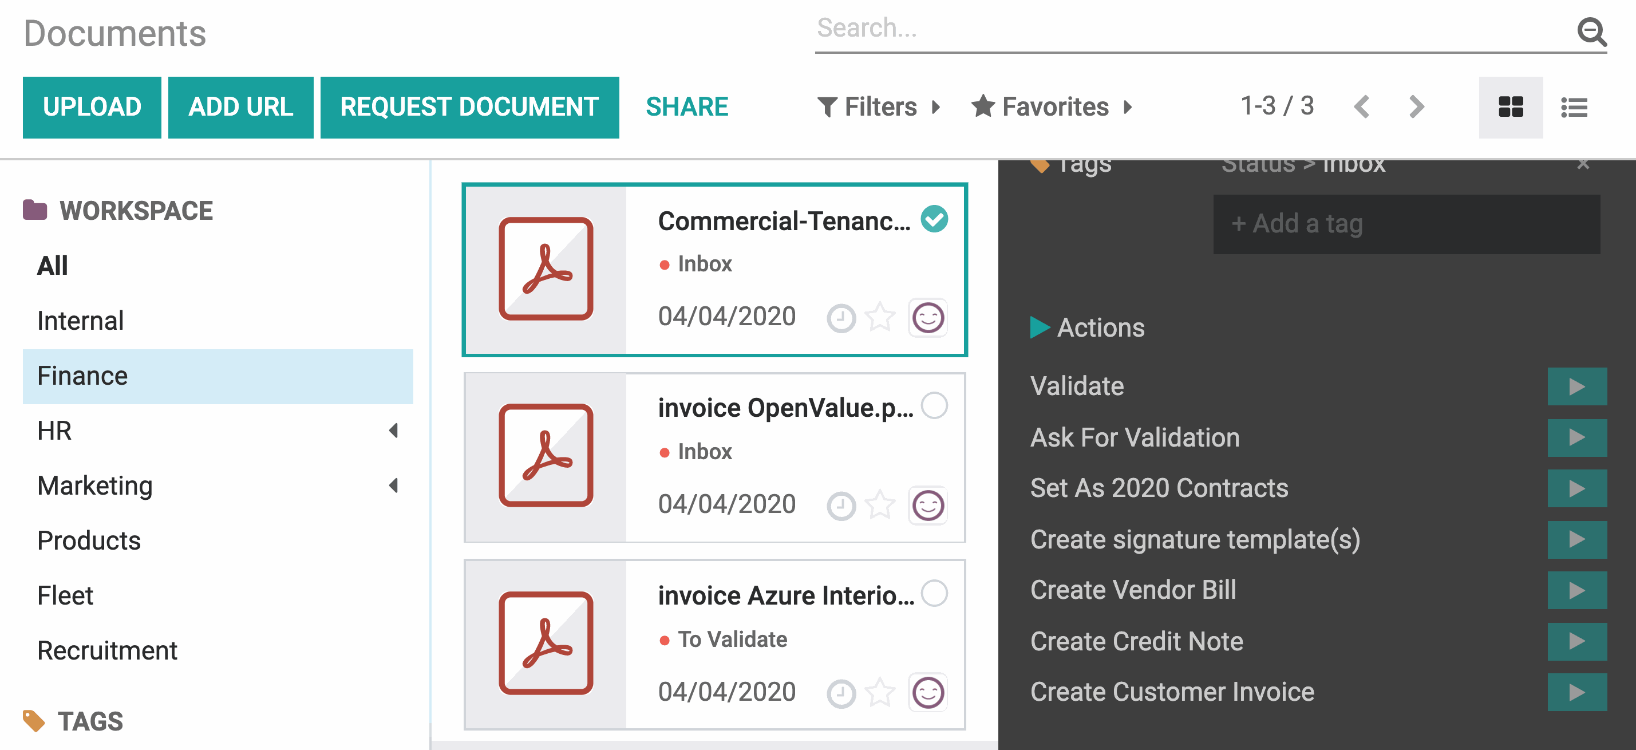
Task: Run the Create Vendor Bill action
Action: click(x=1576, y=590)
